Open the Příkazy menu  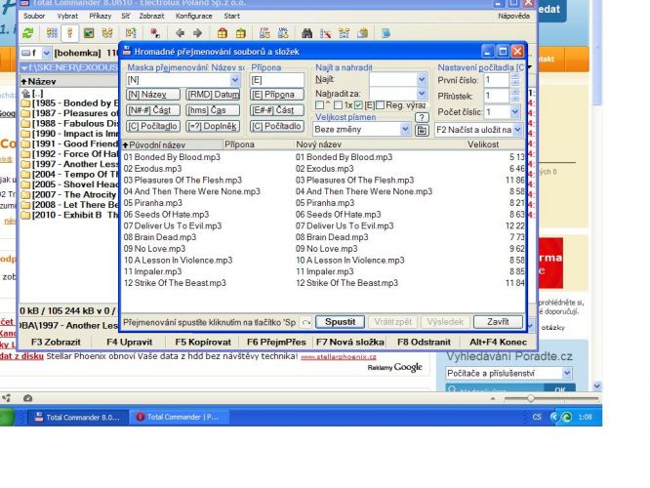point(100,16)
